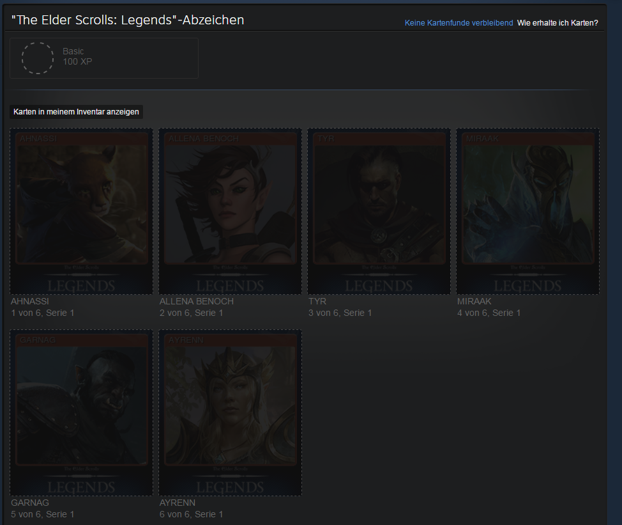This screenshot has height=525, width=622.
Task: Click the 'The Elder Scrolls: Legends'-Abzeichen page title
Action: tap(128, 20)
